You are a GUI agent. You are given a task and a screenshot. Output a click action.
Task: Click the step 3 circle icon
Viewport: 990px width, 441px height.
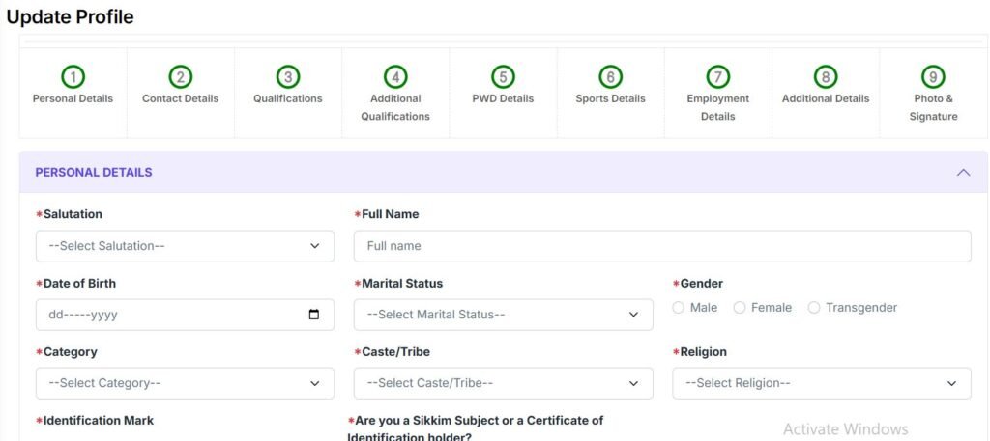click(x=288, y=77)
